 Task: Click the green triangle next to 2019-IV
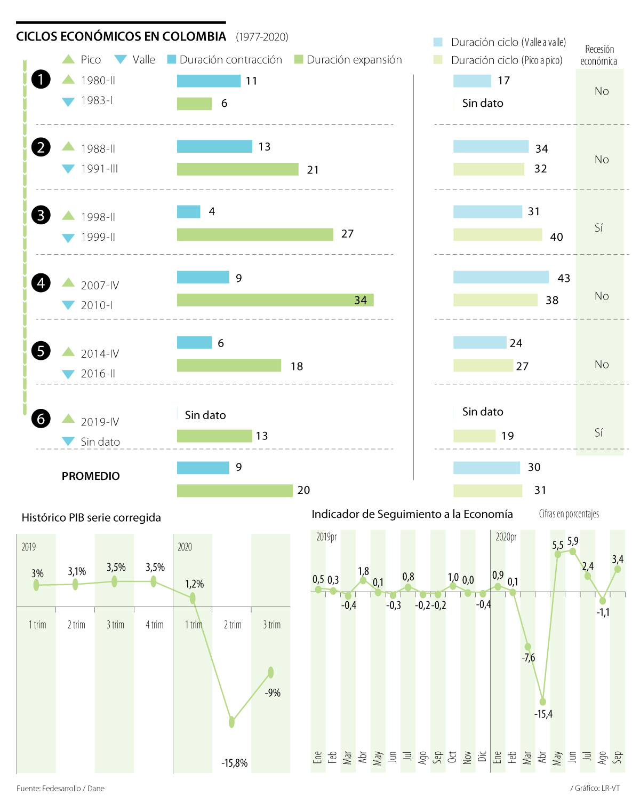(68, 419)
